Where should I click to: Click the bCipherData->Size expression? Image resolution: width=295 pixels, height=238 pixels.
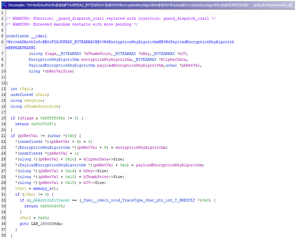tap(103, 159)
